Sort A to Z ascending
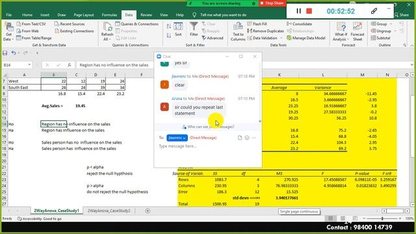 (169, 26)
